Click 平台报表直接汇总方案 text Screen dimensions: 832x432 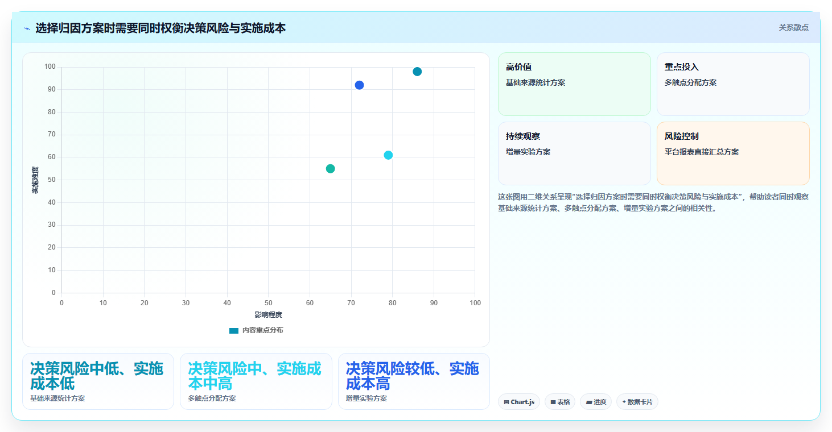pos(702,152)
